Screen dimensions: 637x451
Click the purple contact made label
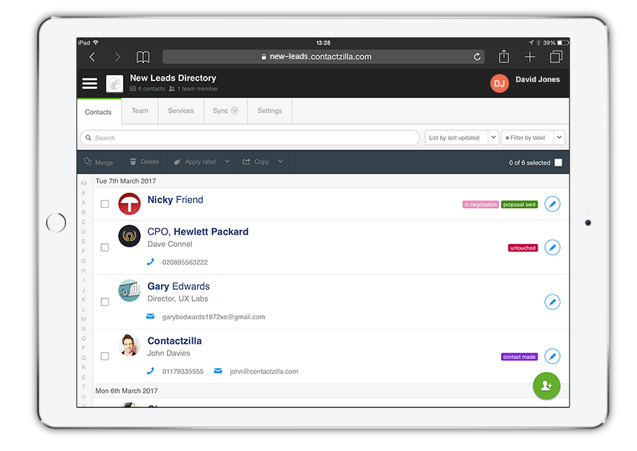519,357
